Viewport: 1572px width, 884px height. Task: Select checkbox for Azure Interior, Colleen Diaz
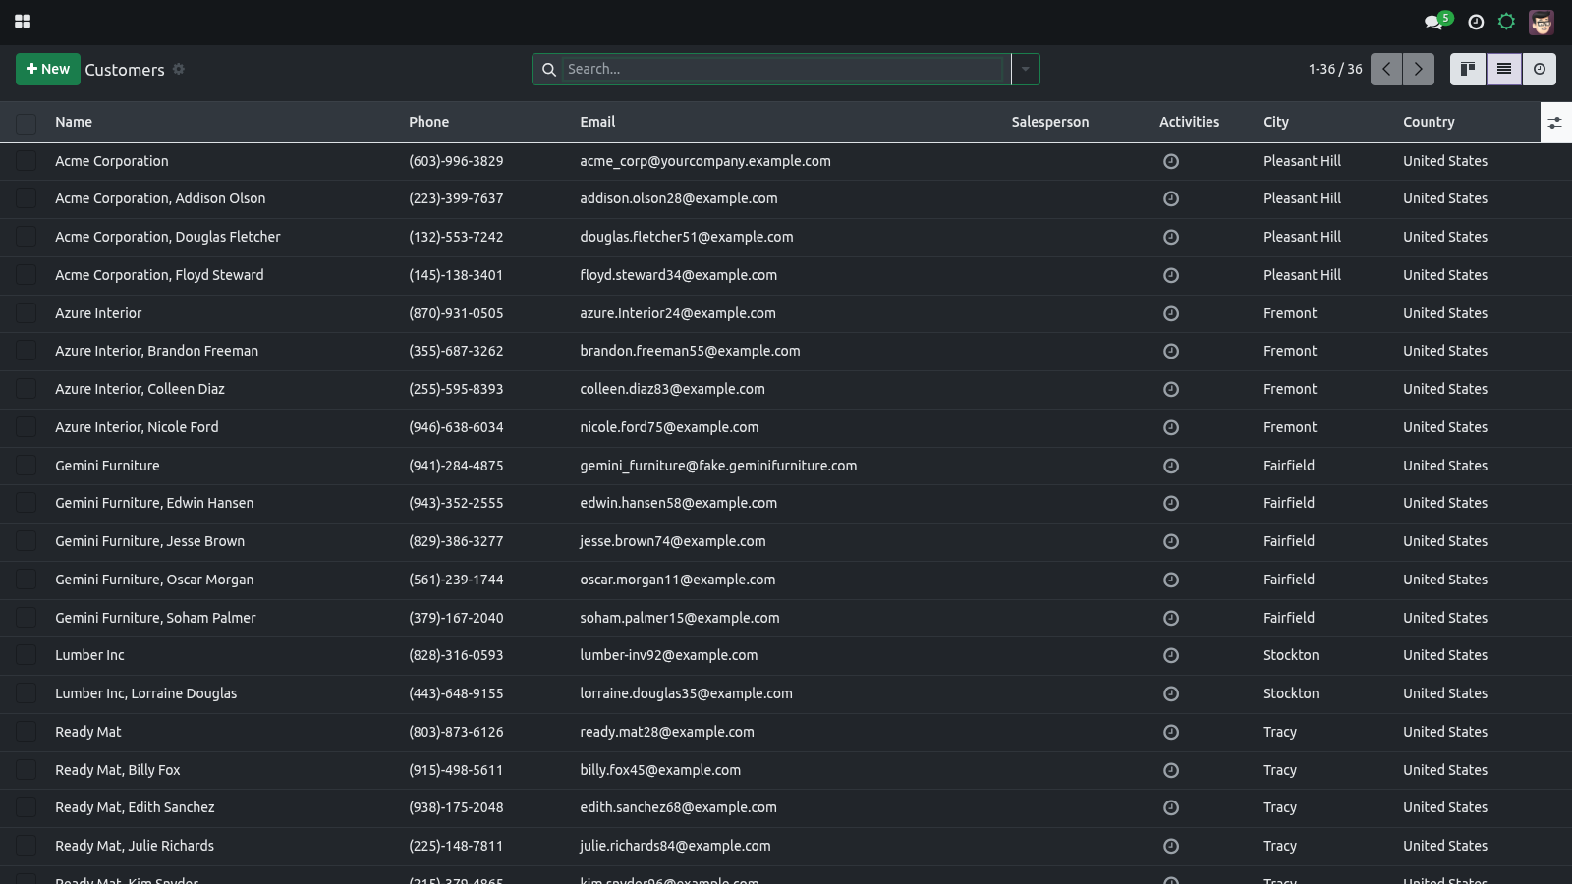[27, 389]
